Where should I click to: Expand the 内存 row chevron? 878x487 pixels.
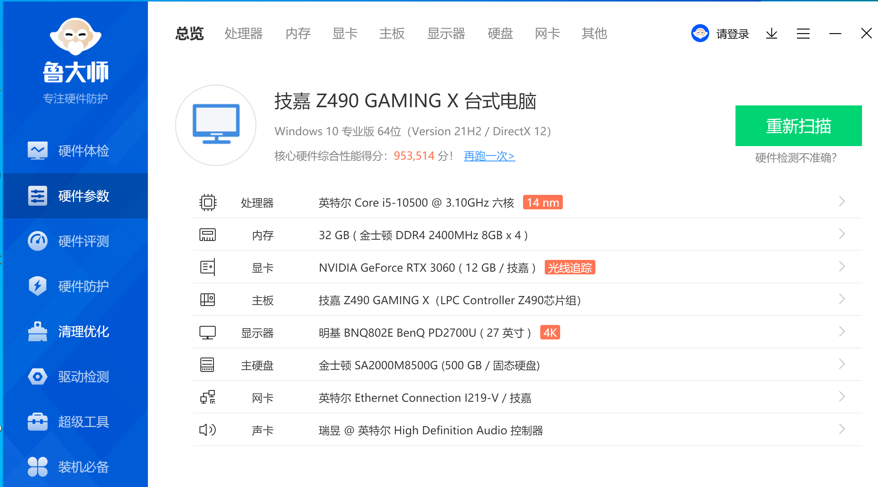click(842, 234)
